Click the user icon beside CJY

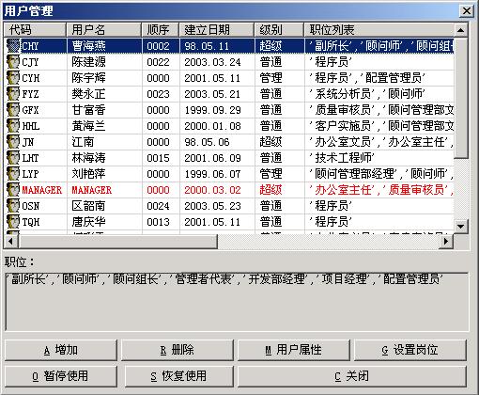point(13,62)
